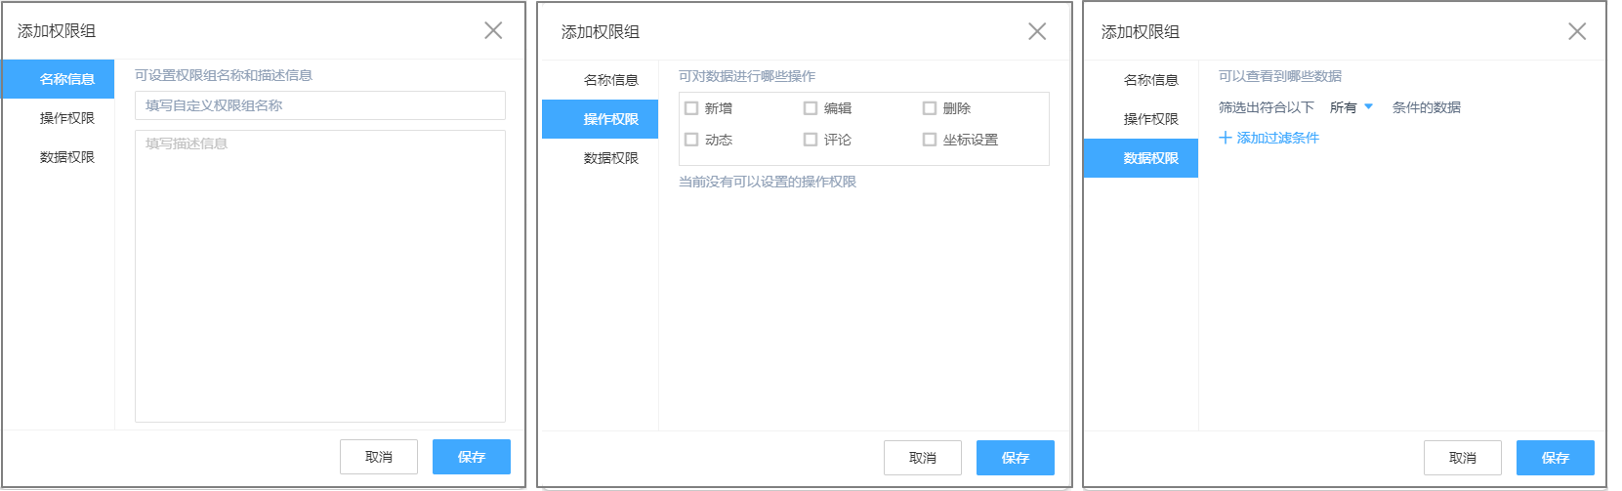Switch to 操作权限 tab in name-info dialog
This screenshot has width=1622, height=491.
pos(66,118)
